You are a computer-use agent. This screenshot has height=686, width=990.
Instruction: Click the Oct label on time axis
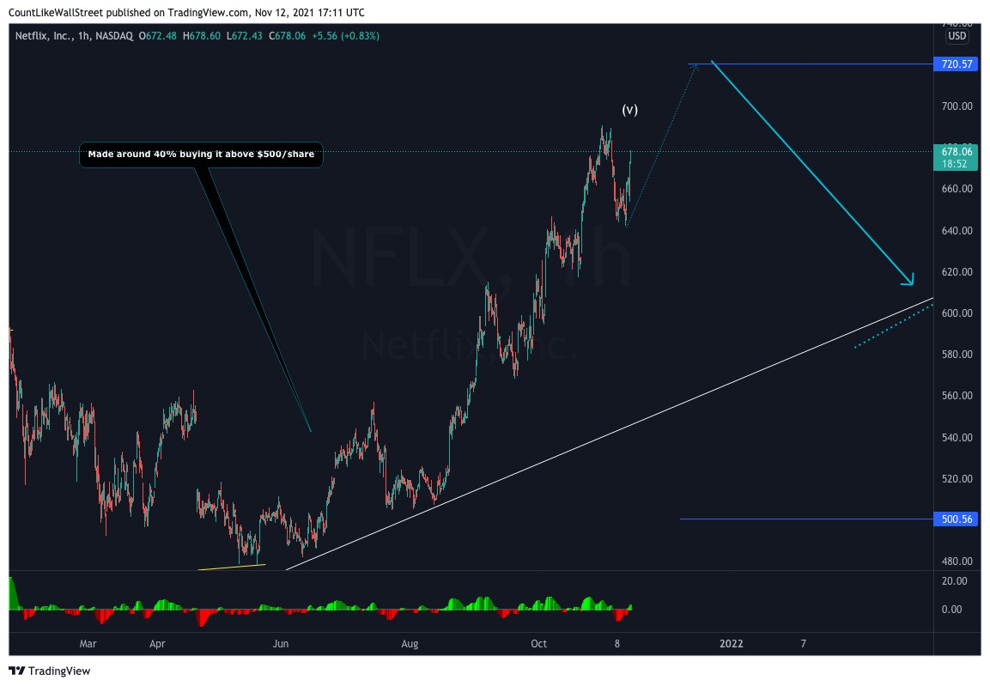coord(538,644)
